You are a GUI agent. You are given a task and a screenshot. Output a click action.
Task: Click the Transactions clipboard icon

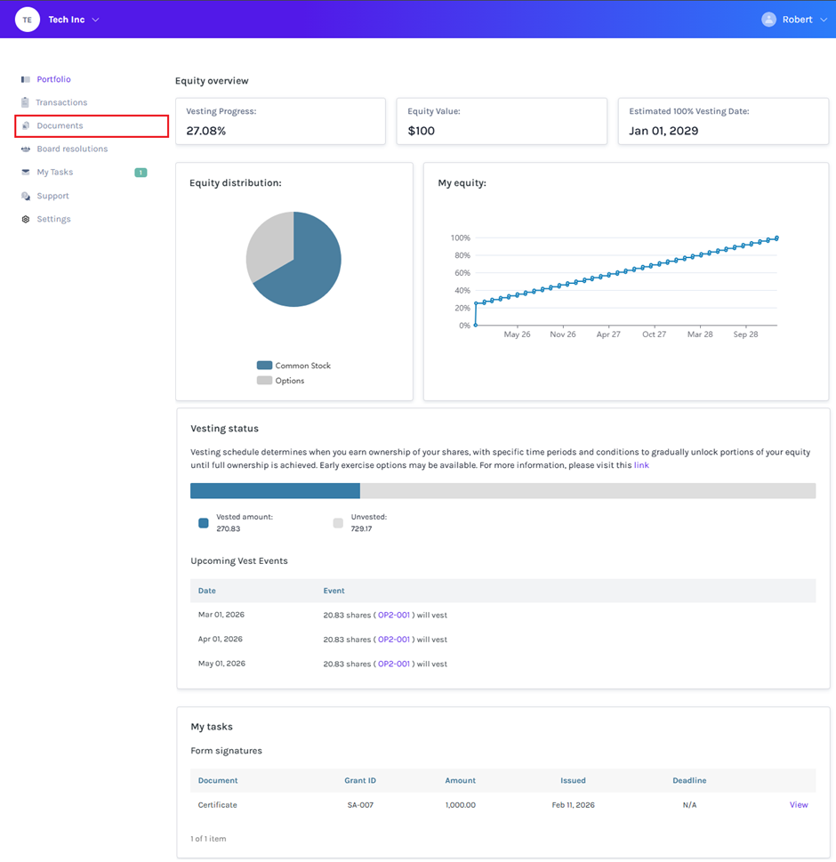[x=26, y=102]
